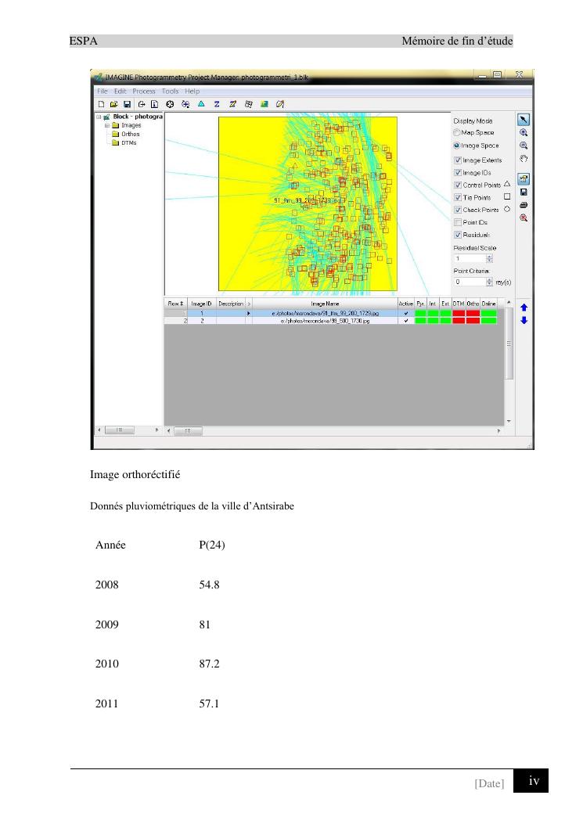Screen dimensions: 583x824
Task: Toggle the Tie Points checkbox
Action: click(x=458, y=197)
